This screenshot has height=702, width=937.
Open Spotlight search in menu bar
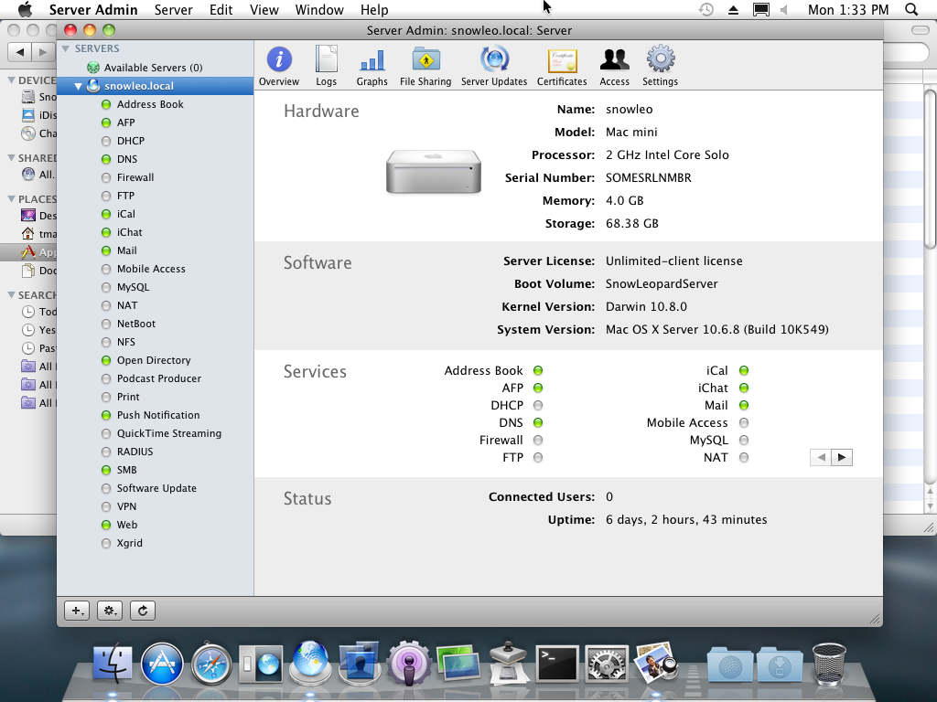[x=911, y=9]
